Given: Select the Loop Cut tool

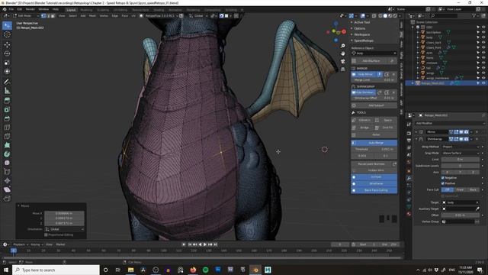Looking at the screenshot, I should [7, 128].
